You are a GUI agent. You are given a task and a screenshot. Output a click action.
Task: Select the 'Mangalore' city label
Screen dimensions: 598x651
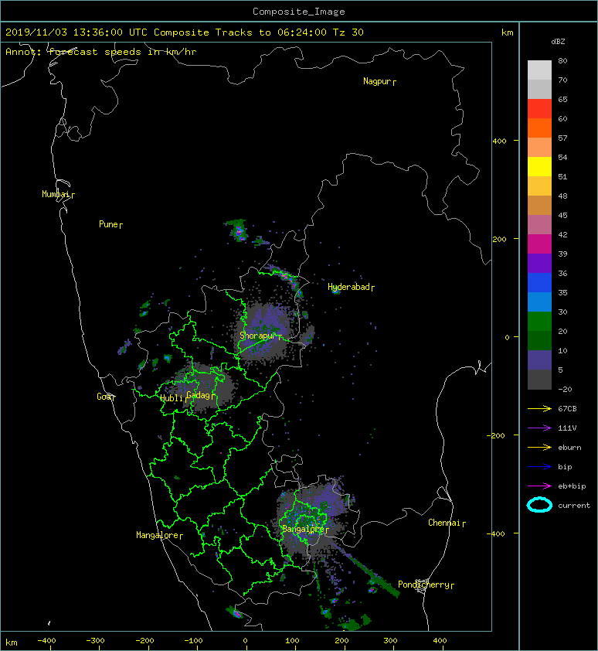158,535
